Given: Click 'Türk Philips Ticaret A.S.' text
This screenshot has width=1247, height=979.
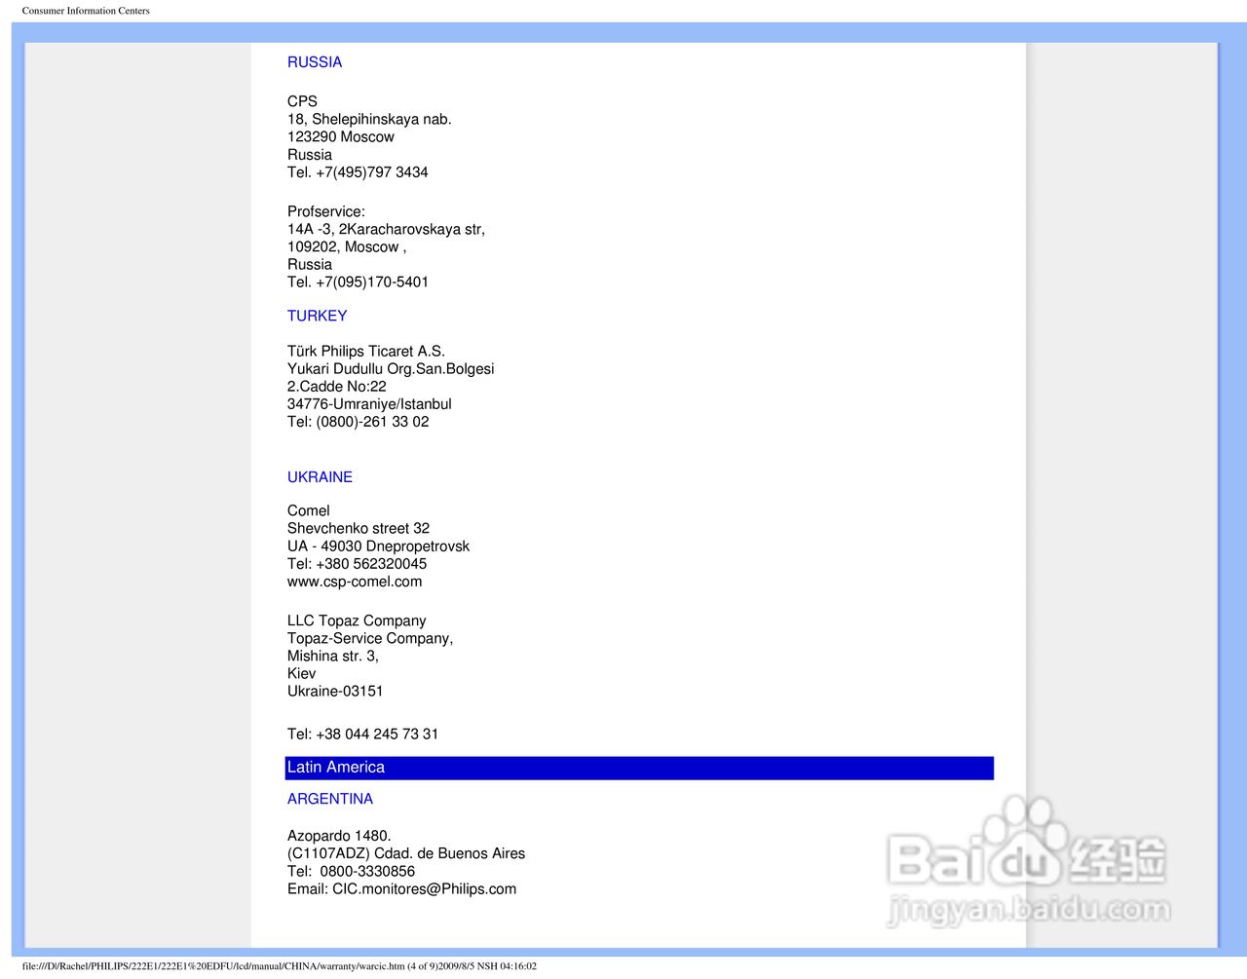Looking at the screenshot, I should tap(365, 351).
